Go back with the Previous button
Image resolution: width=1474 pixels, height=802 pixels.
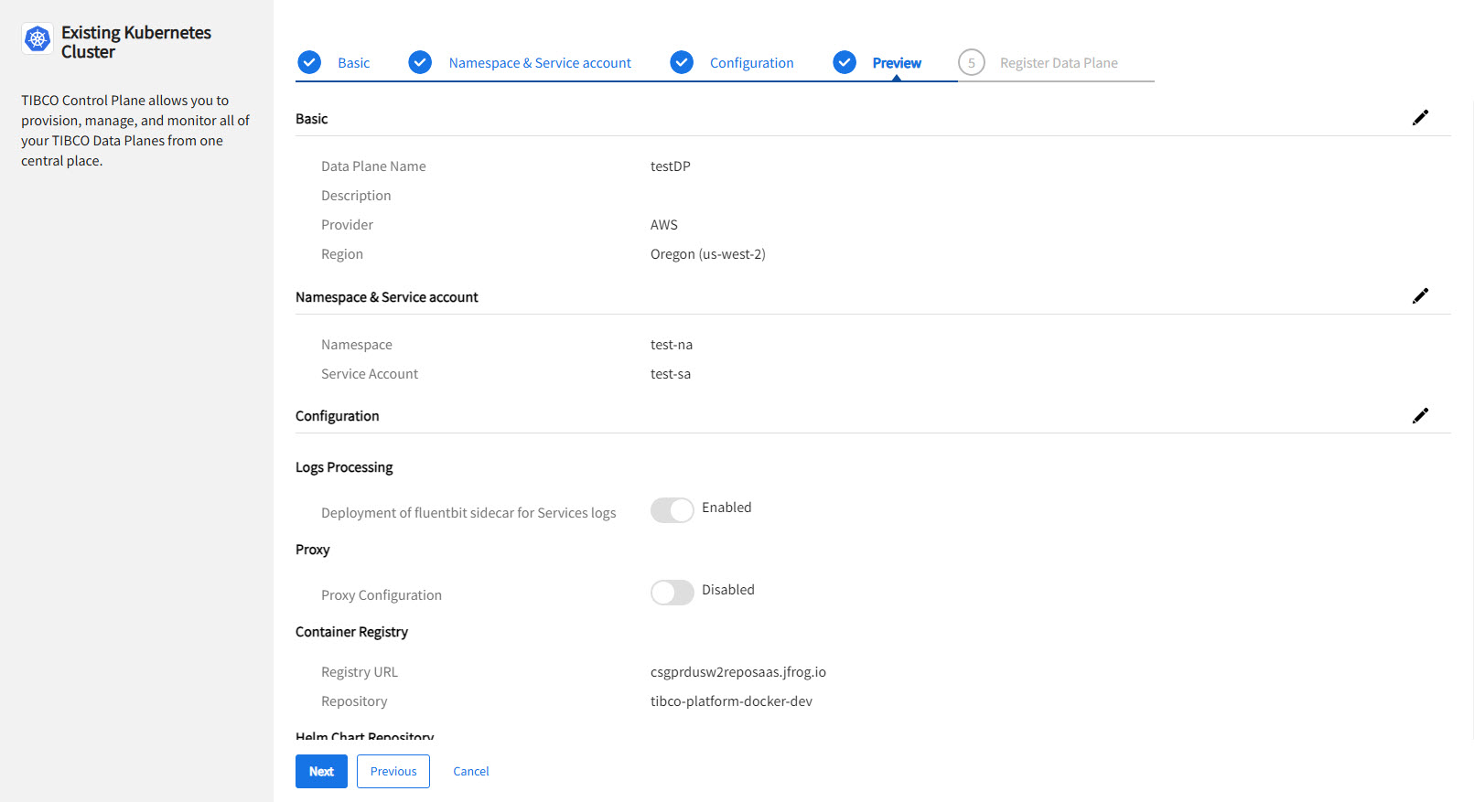pyautogui.click(x=393, y=772)
